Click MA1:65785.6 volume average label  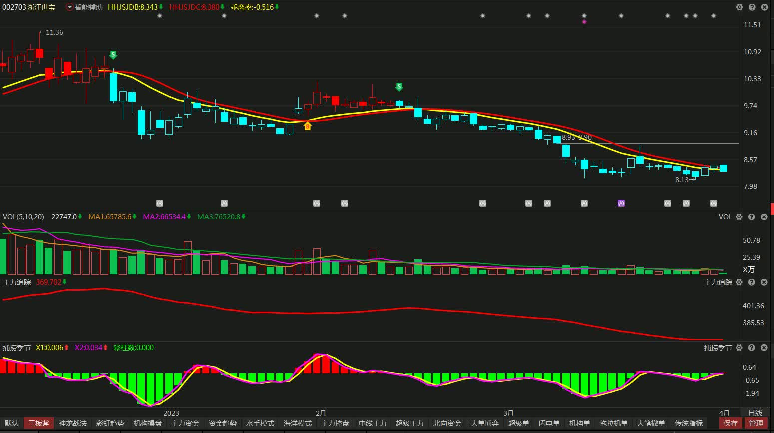click(x=110, y=217)
